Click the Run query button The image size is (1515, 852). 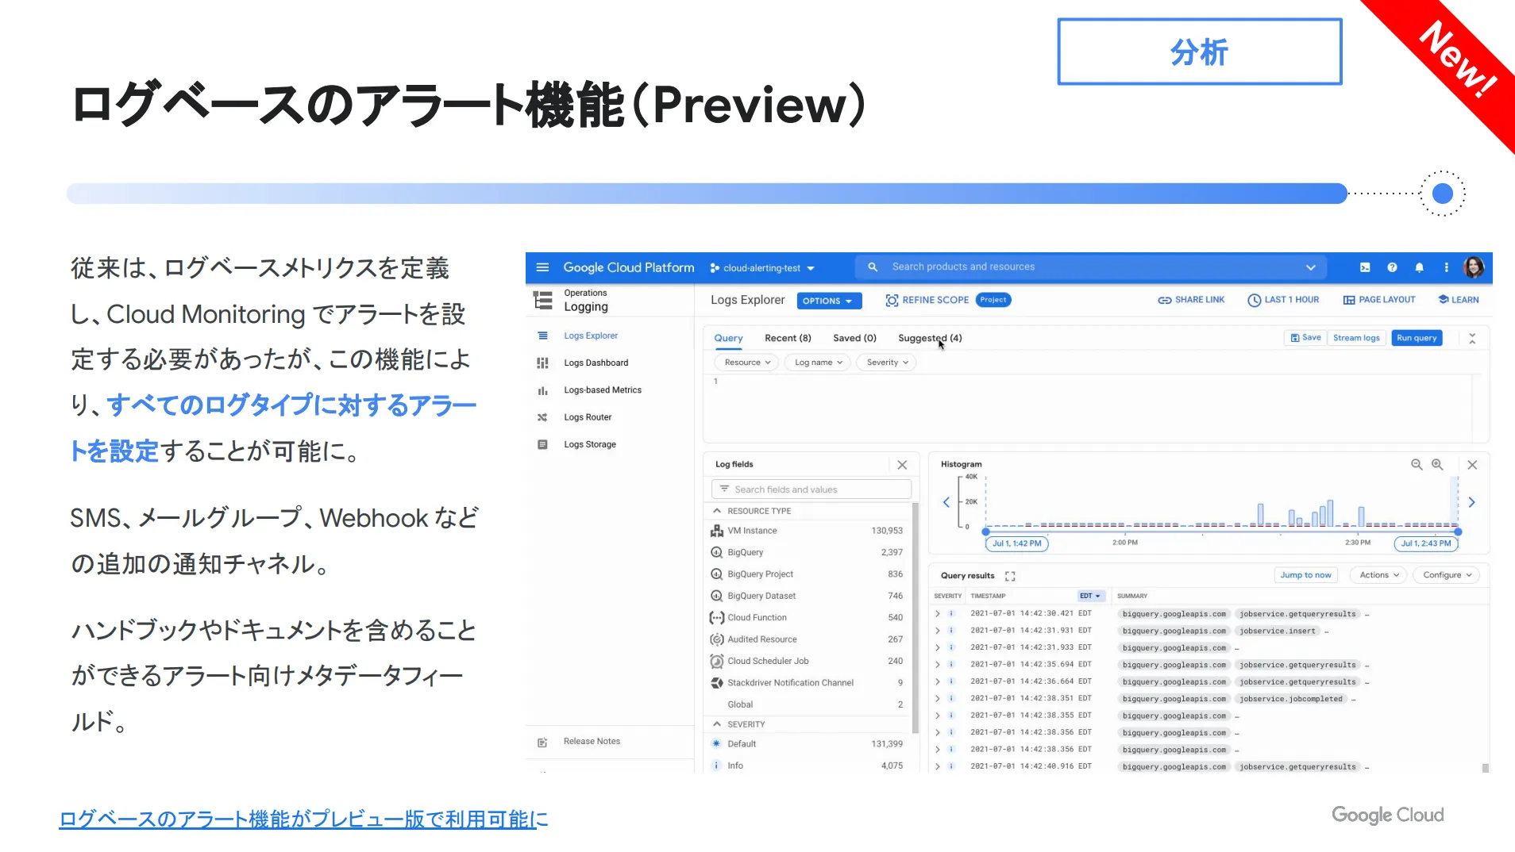click(x=1417, y=338)
